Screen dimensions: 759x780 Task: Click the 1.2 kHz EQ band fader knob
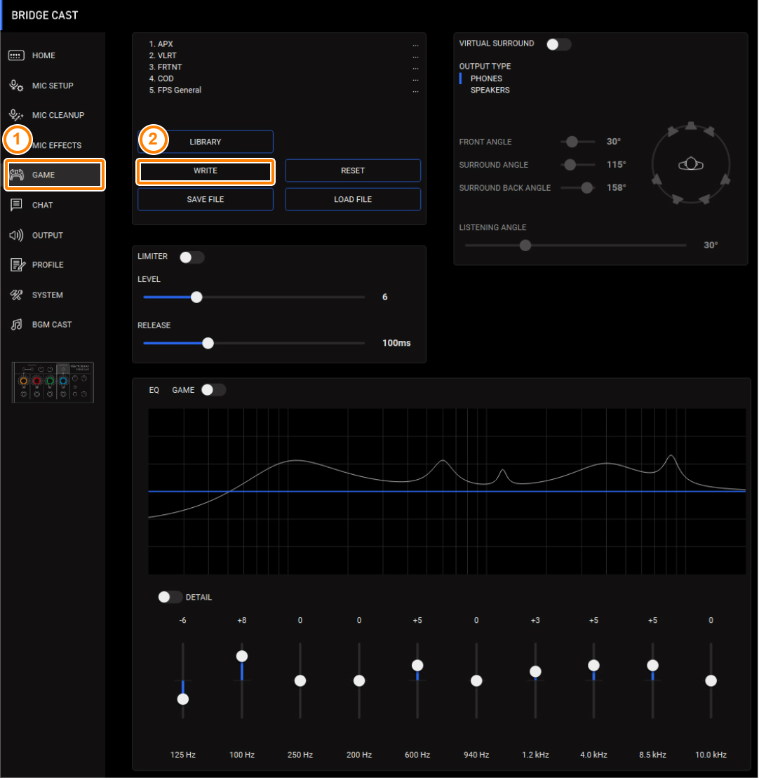point(535,671)
